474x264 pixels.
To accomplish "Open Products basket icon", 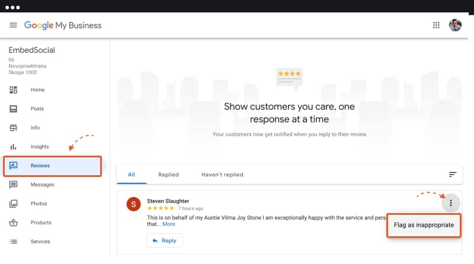I will [13, 223].
